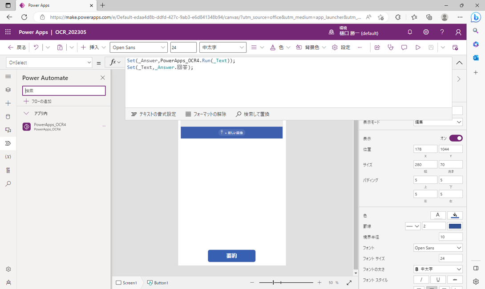Toggle the 表示 visibility switch
This screenshot has width=485, height=289.
(x=456, y=138)
